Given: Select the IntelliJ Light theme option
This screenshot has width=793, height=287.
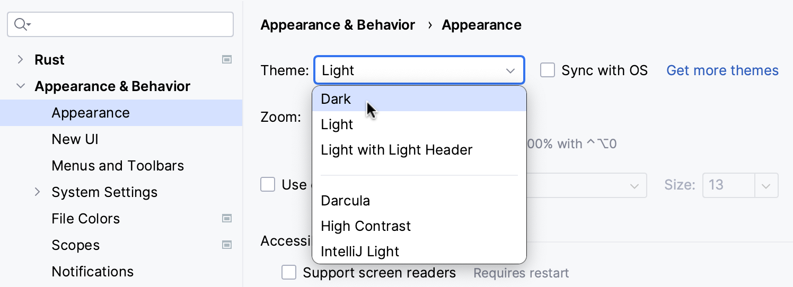Looking at the screenshot, I should point(360,252).
